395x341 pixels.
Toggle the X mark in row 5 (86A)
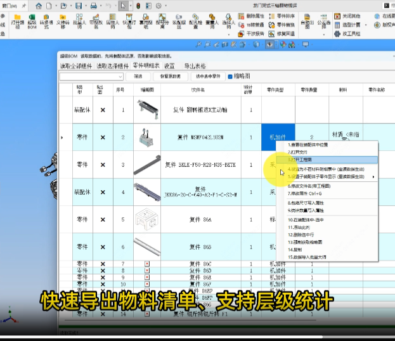(103, 219)
